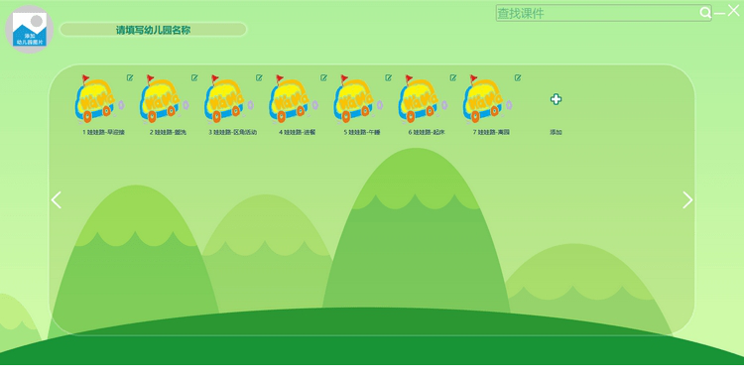This screenshot has height=379, width=744.
Task: Open the courseware numbered 2
Action: 164,99
